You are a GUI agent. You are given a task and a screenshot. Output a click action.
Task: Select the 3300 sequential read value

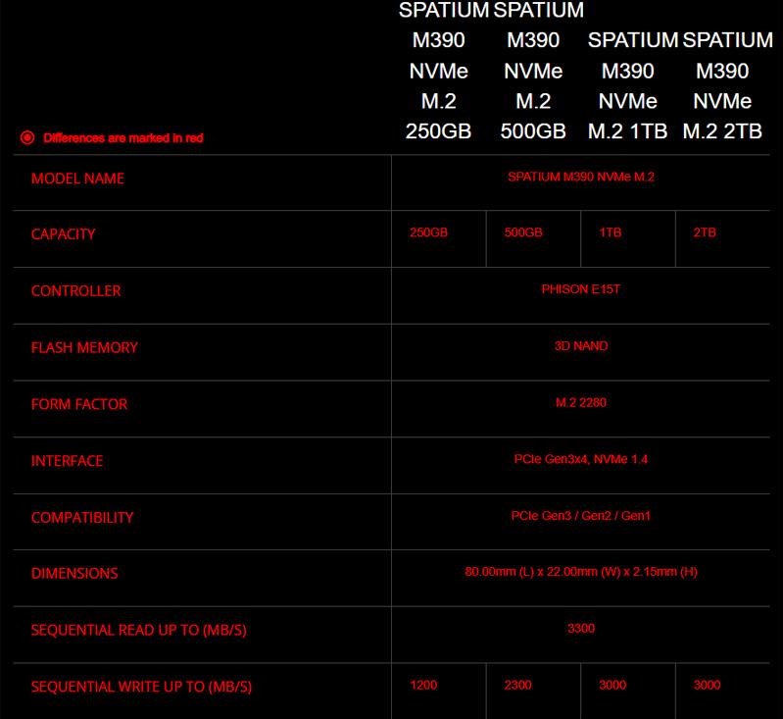tap(580, 629)
